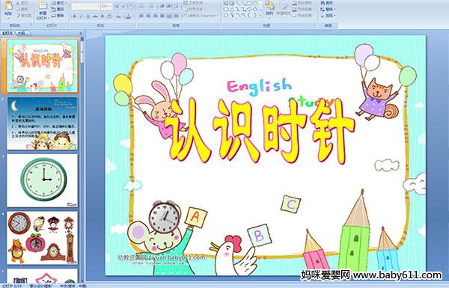This screenshot has height=288, width=449.
Task: Toggle Bold formatting button
Action: [x=74, y=16]
